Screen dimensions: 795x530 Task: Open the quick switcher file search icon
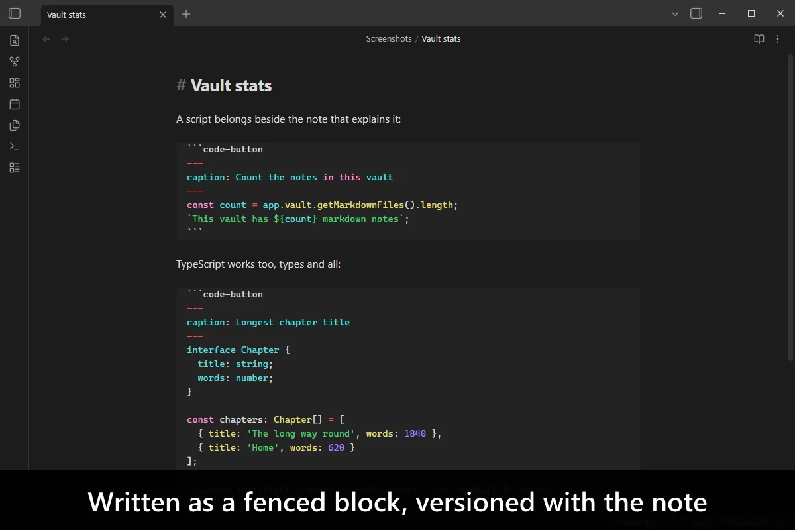tap(15, 40)
